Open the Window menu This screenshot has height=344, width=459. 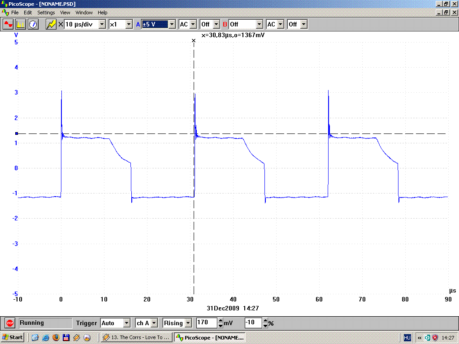point(84,13)
